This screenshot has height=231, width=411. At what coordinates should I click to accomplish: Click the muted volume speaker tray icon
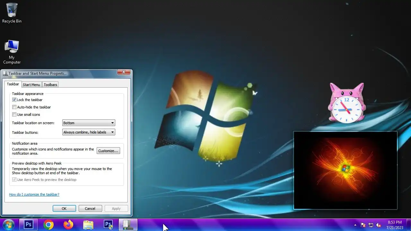[x=379, y=225]
